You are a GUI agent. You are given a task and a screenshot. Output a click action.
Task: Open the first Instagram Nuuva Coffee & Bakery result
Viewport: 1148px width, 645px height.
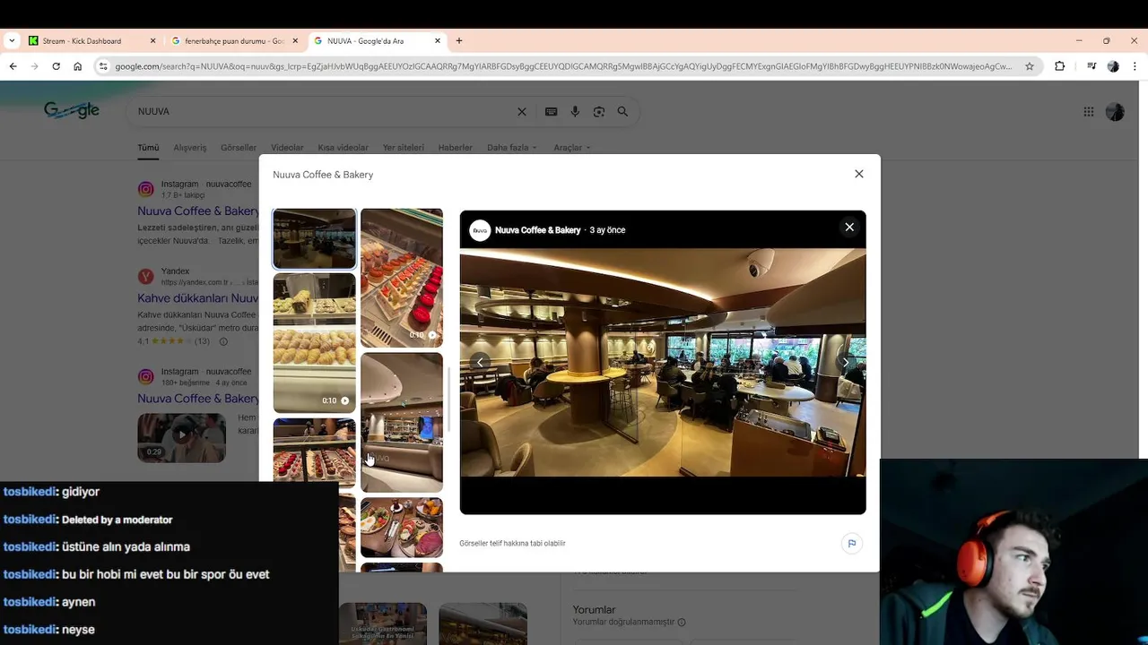tap(198, 211)
